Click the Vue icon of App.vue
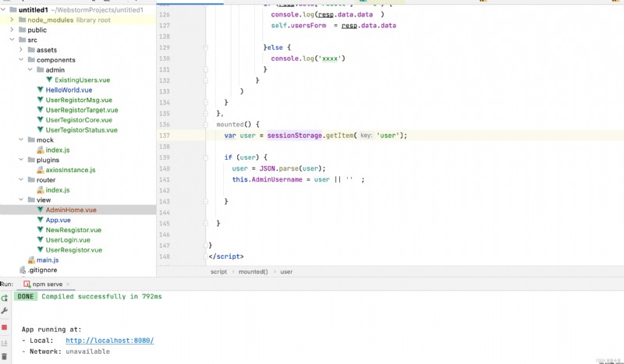Image resolution: width=624 pixels, height=364 pixels. click(41, 220)
